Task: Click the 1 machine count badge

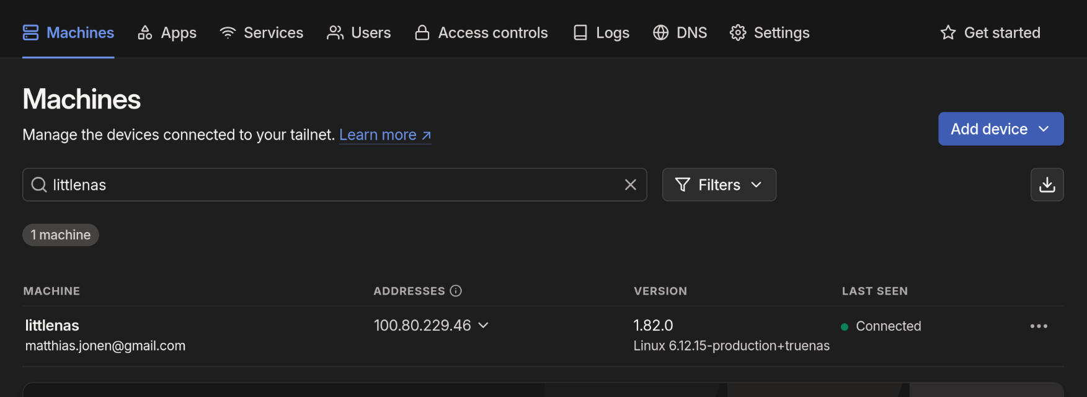Action: tap(61, 235)
